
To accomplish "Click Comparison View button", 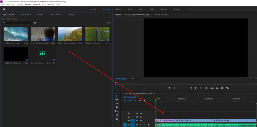I will (227, 88).
